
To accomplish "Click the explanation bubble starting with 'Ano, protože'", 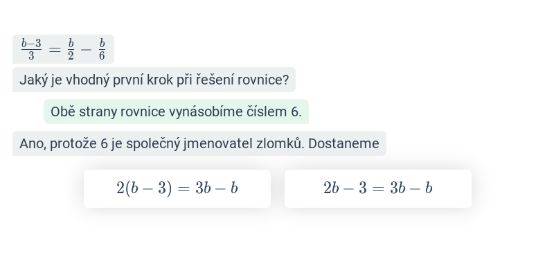I will (199, 143).
